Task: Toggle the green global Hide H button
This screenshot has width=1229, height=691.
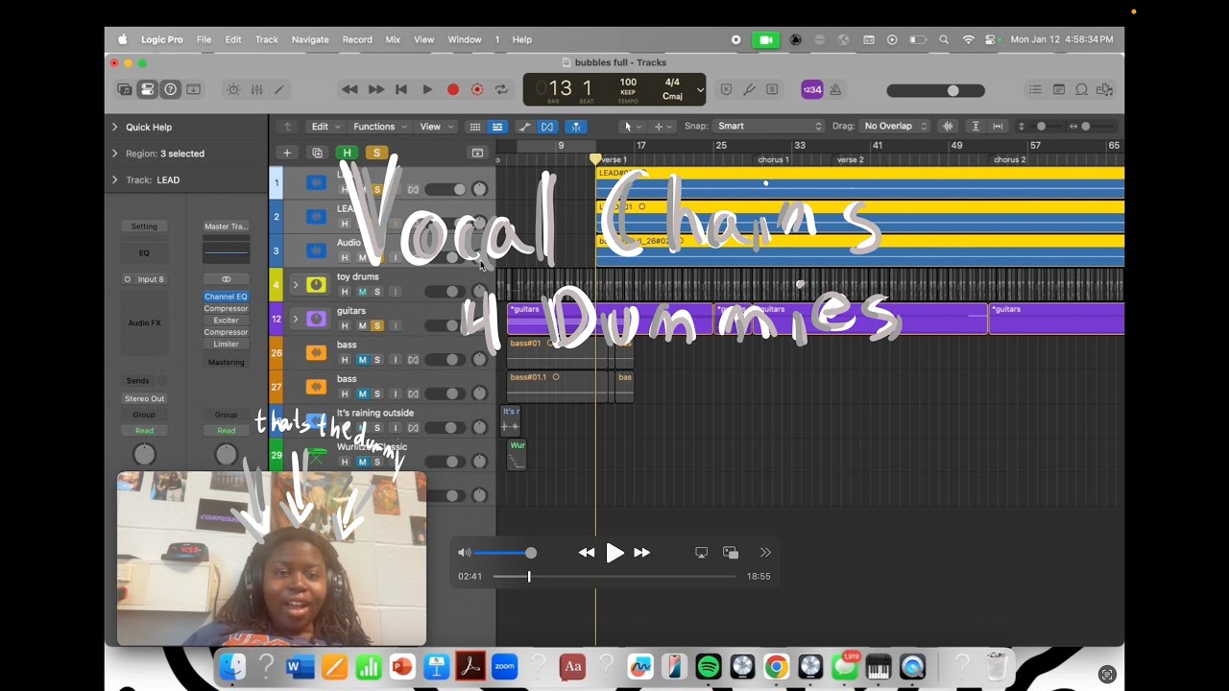Action: pos(347,153)
